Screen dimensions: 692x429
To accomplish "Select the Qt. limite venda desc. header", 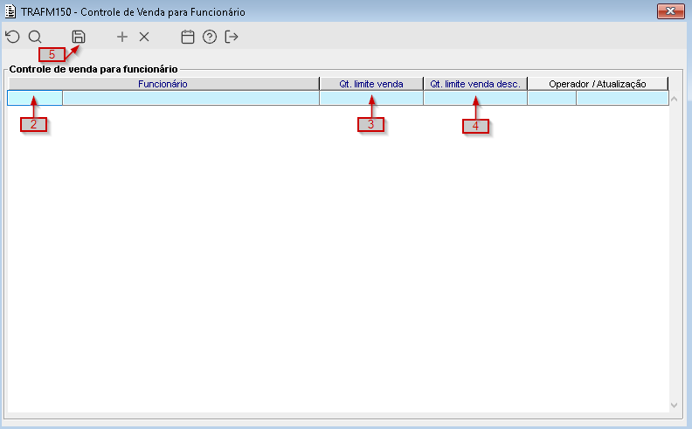I will (475, 84).
